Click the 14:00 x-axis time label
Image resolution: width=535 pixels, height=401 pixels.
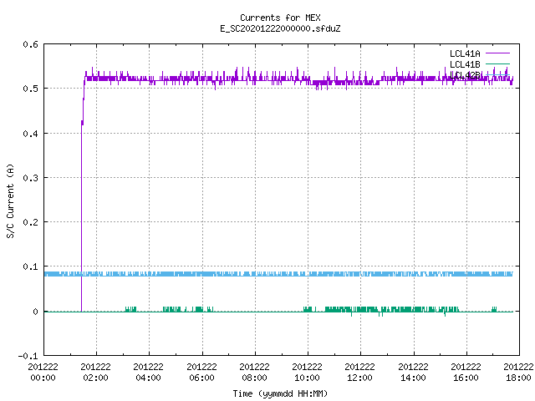click(x=414, y=378)
